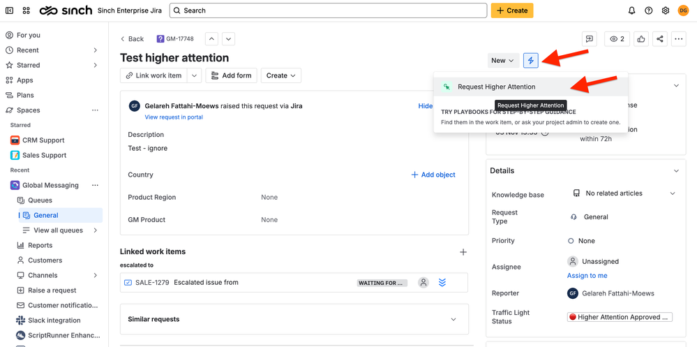
Task: Open the Create dropdown under the title
Action: (280, 75)
